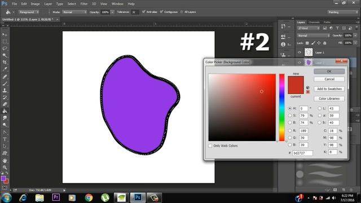Viewport: 361px width, 203px height.
Task: Click the hex color value field
Action: pyautogui.click(x=302, y=153)
